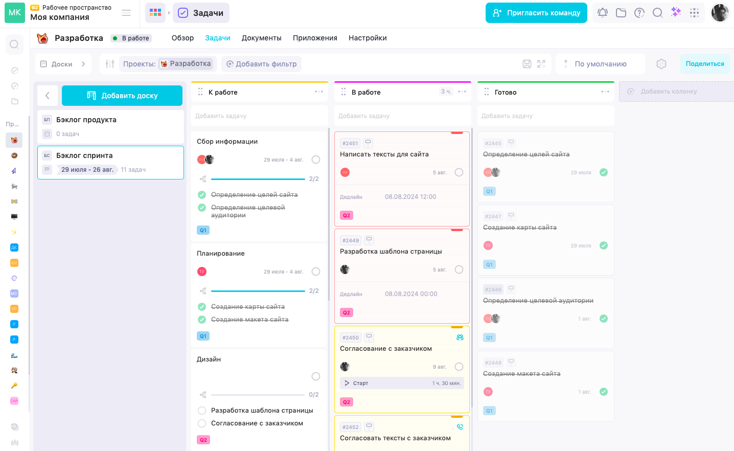Open the notifications bell icon
734x451 pixels.
click(603, 13)
